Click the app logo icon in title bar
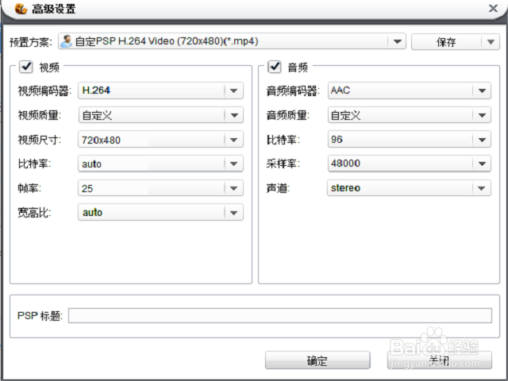Viewport: 508px width, 381px height. [x=21, y=9]
